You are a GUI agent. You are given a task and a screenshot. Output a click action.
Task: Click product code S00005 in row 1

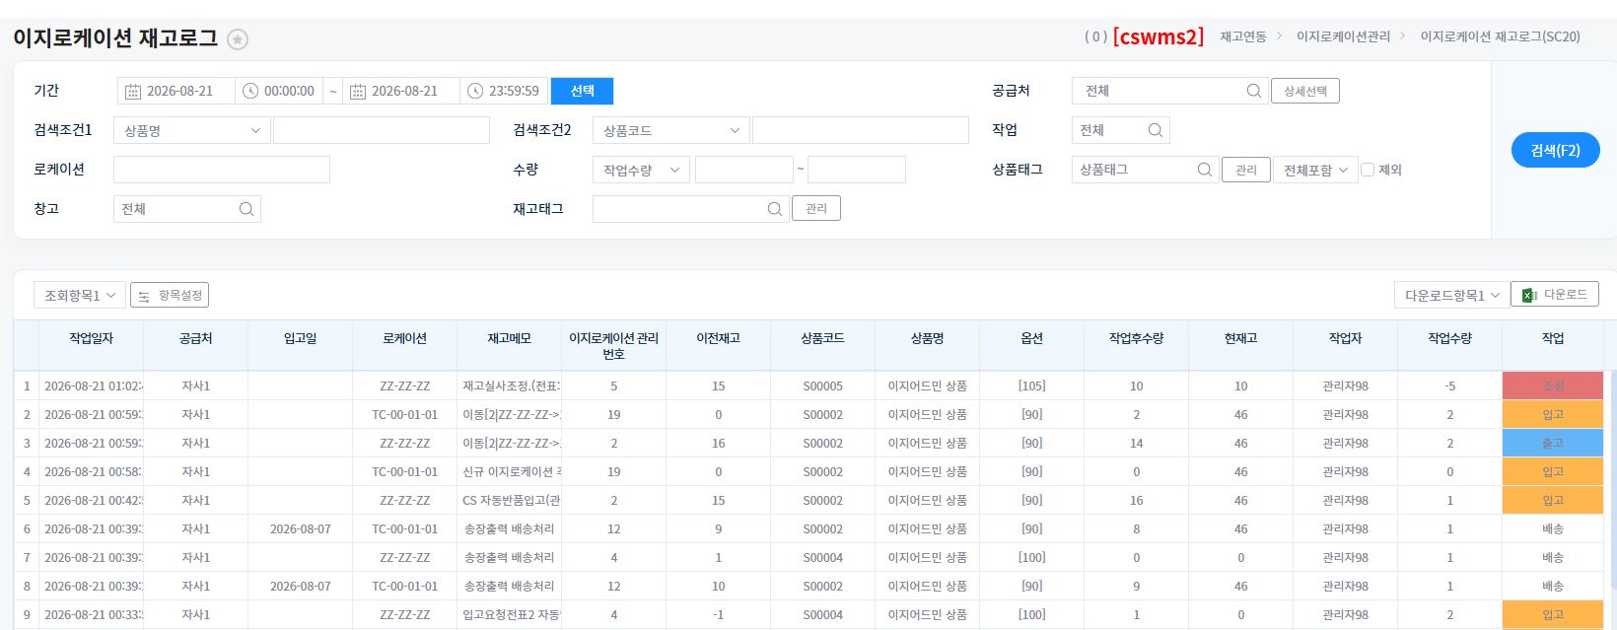[x=823, y=386]
